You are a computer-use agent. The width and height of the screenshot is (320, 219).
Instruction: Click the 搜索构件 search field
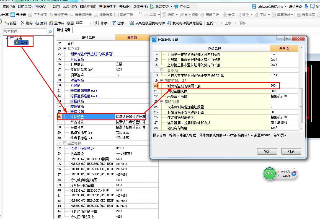(25, 32)
